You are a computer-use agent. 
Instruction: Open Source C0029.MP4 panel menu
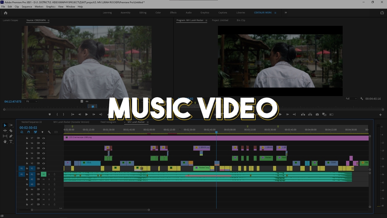(49, 21)
